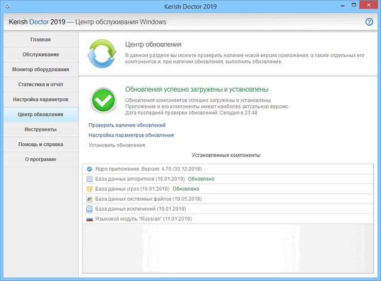381x281 pixels.
Task: Switch to the Обслуживание tab
Action: pos(40,55)
